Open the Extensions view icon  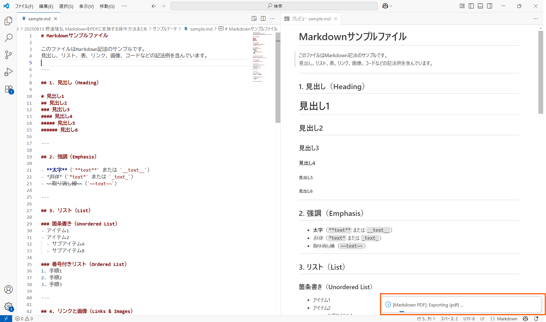(8, 89)
